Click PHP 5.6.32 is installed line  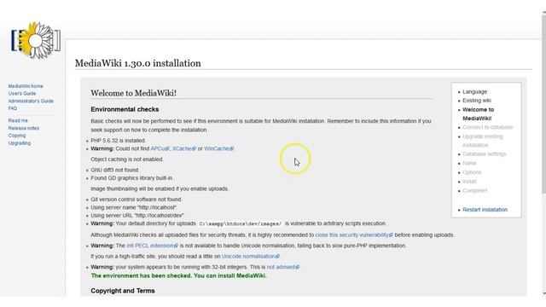[118, 141]
